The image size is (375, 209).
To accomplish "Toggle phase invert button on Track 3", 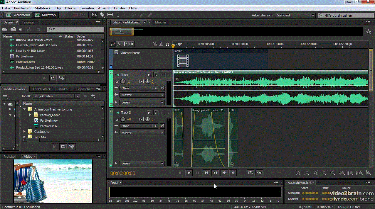I will pos(162,126).
